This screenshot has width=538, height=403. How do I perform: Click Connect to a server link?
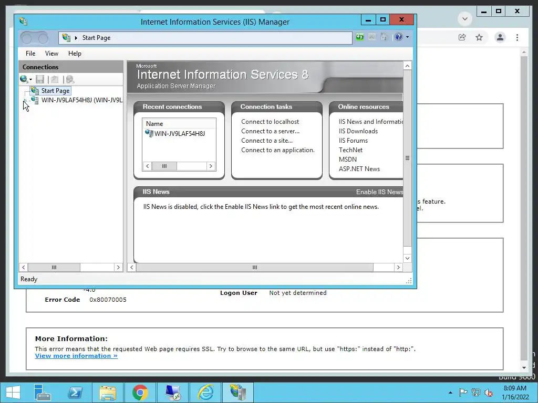click(270, 131)
